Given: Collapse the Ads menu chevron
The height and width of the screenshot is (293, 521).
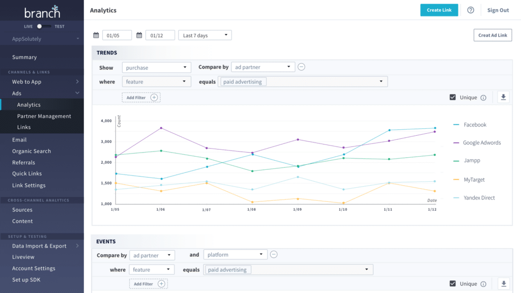Looking at the screenshot, I should point(77,93).
